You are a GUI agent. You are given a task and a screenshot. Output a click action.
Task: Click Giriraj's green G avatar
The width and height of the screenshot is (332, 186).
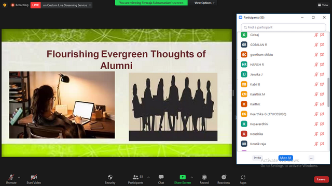pyautogui.click(x=244, y=35)
